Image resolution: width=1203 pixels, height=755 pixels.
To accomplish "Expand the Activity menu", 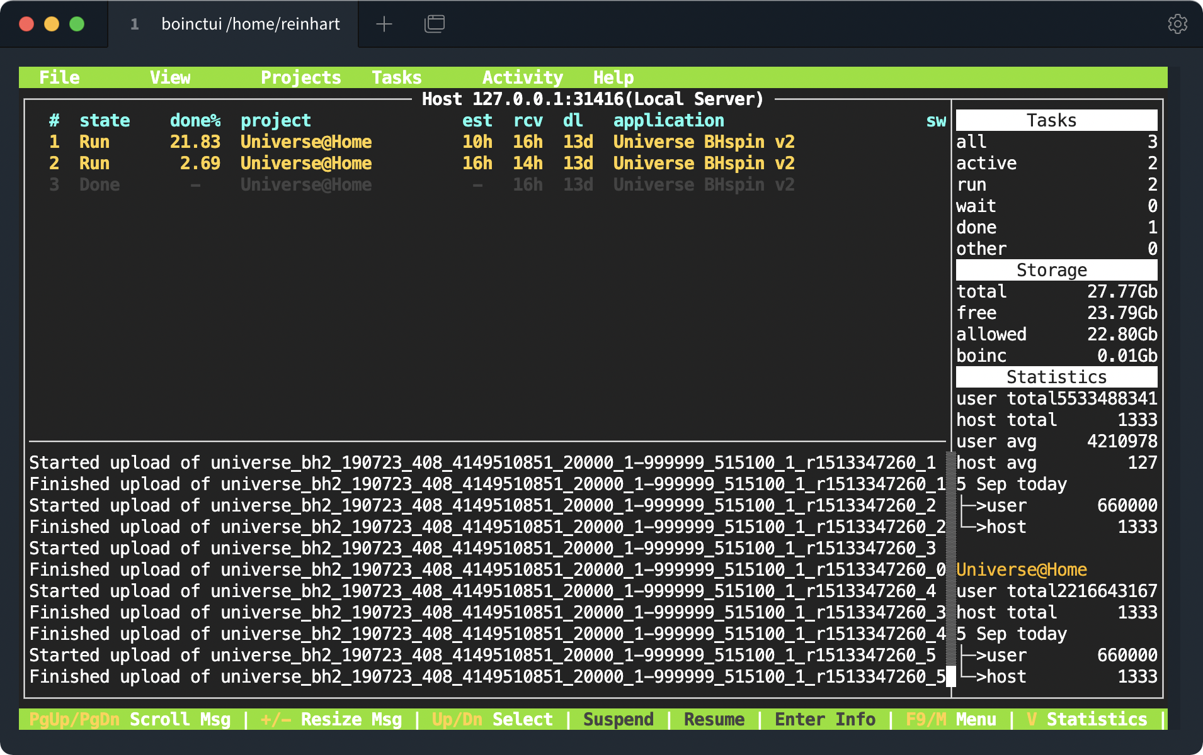I will pos(522,77).
